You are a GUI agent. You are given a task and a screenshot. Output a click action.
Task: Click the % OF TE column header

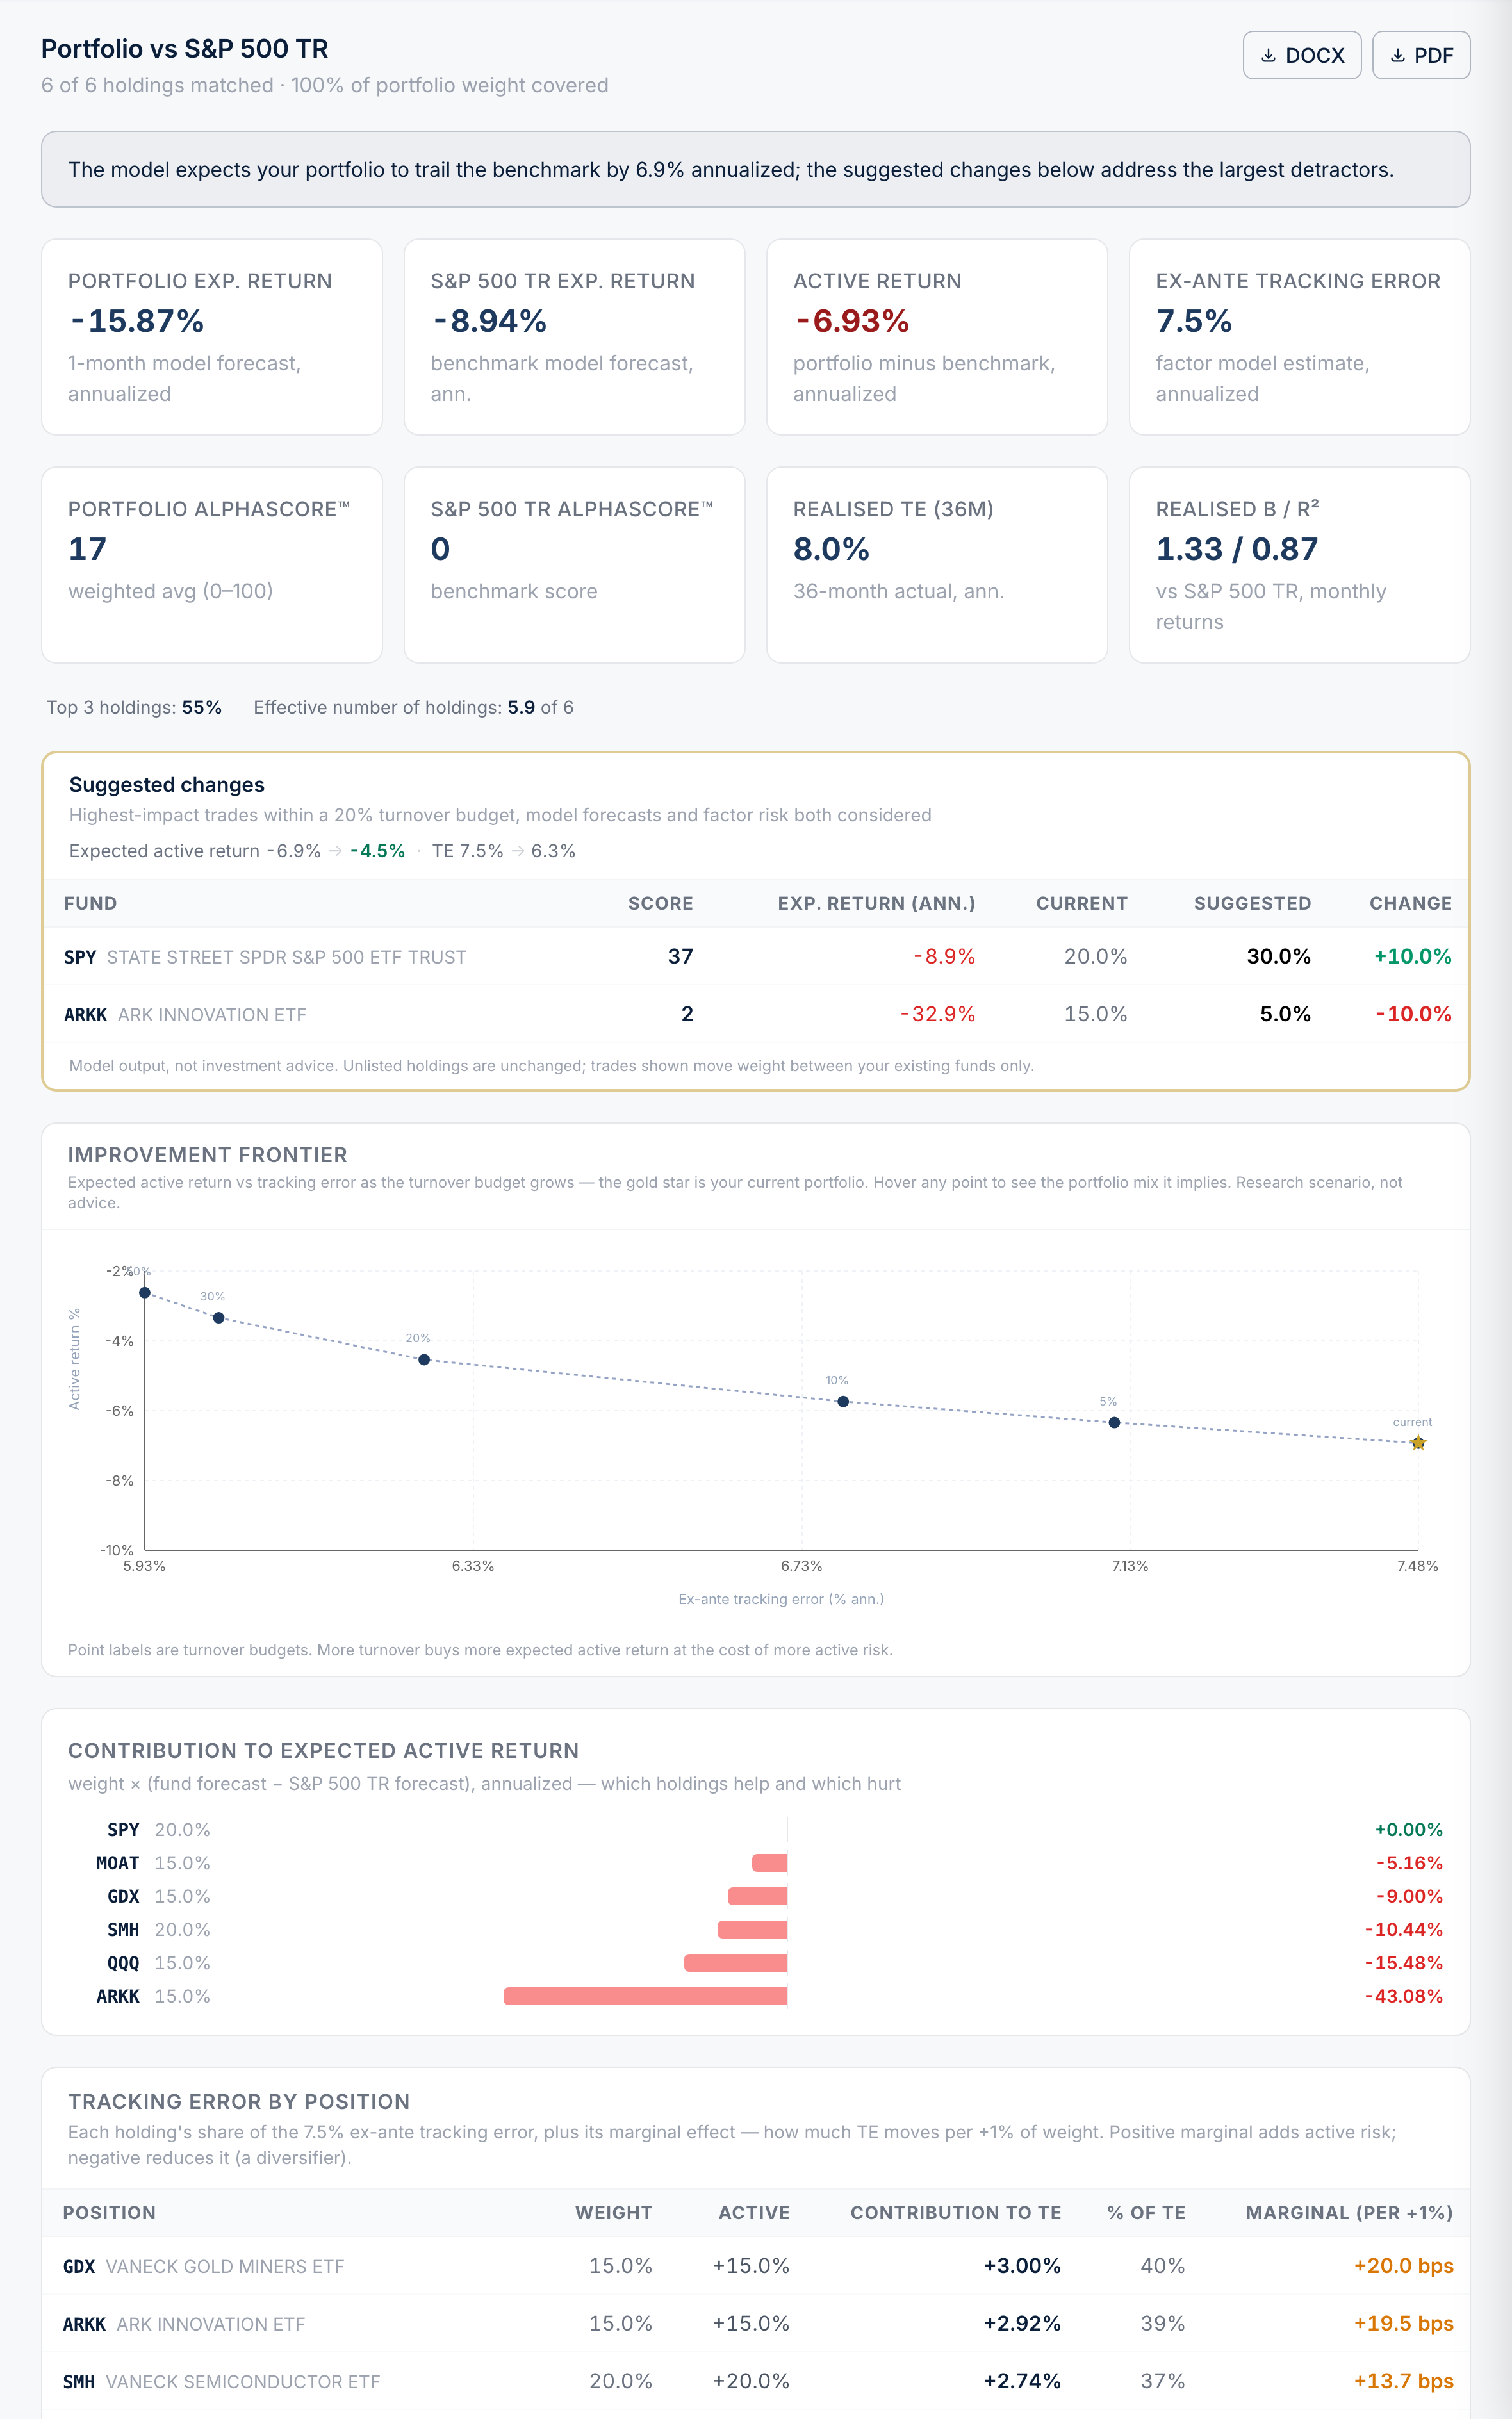coord(1146,2213)
